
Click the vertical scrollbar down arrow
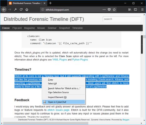tap(144, 120)
